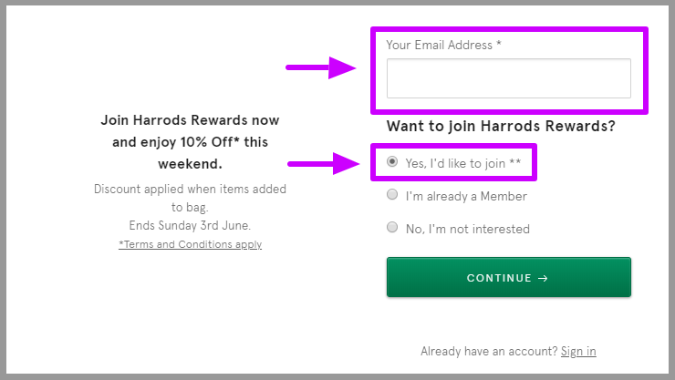The height and width of the screenshot is (380, 675).
Task: Click the magenta arrow pointing at 'Yes, I'd like to join'
Action: [x=323, y=164]
